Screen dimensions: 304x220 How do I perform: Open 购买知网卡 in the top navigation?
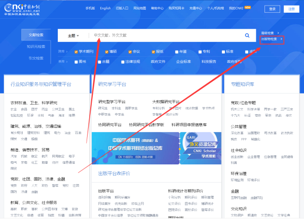pyautogui.click(x=176, y=8)
